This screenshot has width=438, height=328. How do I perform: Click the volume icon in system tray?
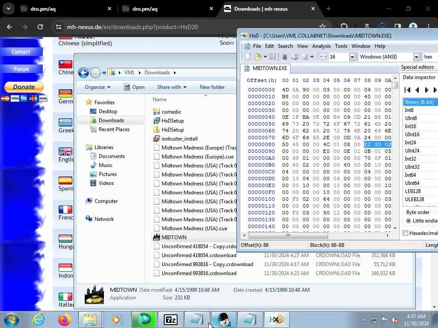pyautogui.click(x=395, y=320)
